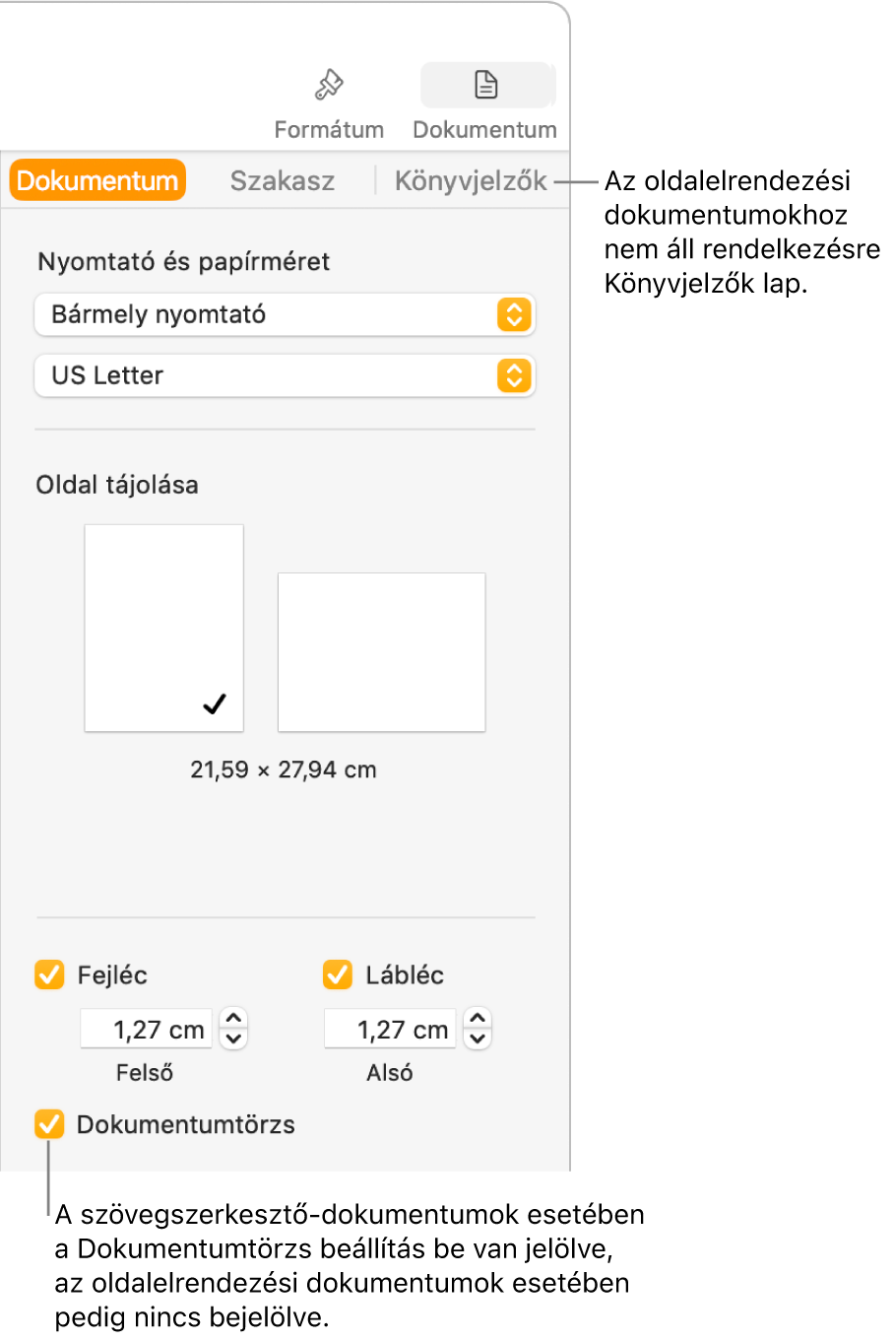Select portrait page orientation thumbnail

(163, 628)
